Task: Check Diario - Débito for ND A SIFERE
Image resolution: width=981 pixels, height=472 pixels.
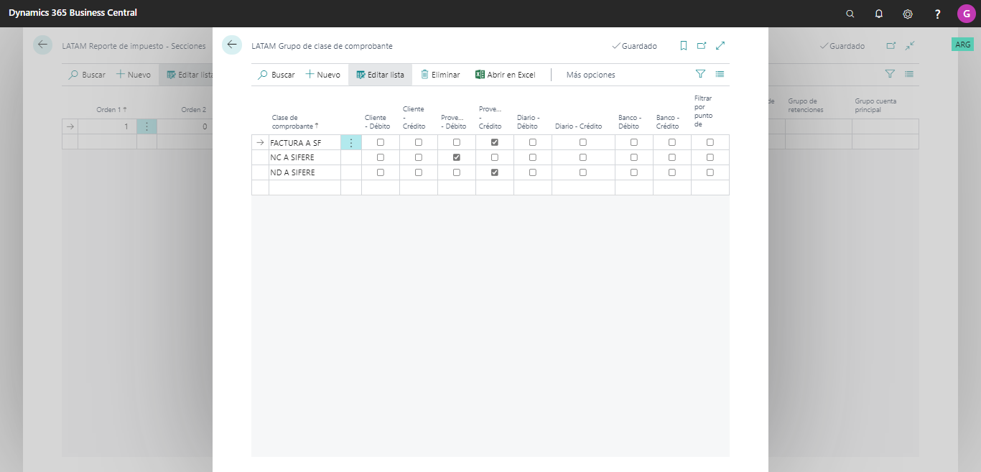Action: coord(533,172)
